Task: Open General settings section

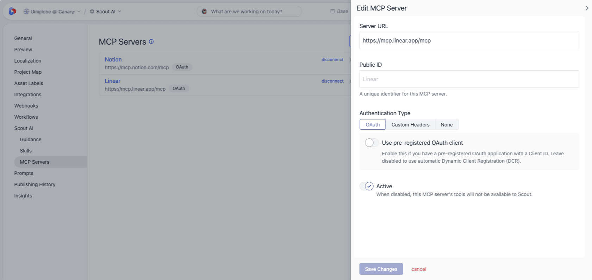Action: pos(23,38)
